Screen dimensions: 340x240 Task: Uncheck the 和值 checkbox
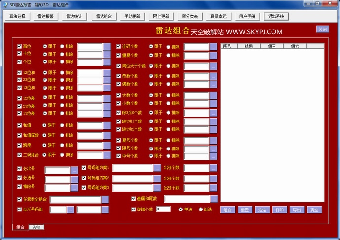coord(19,125)
